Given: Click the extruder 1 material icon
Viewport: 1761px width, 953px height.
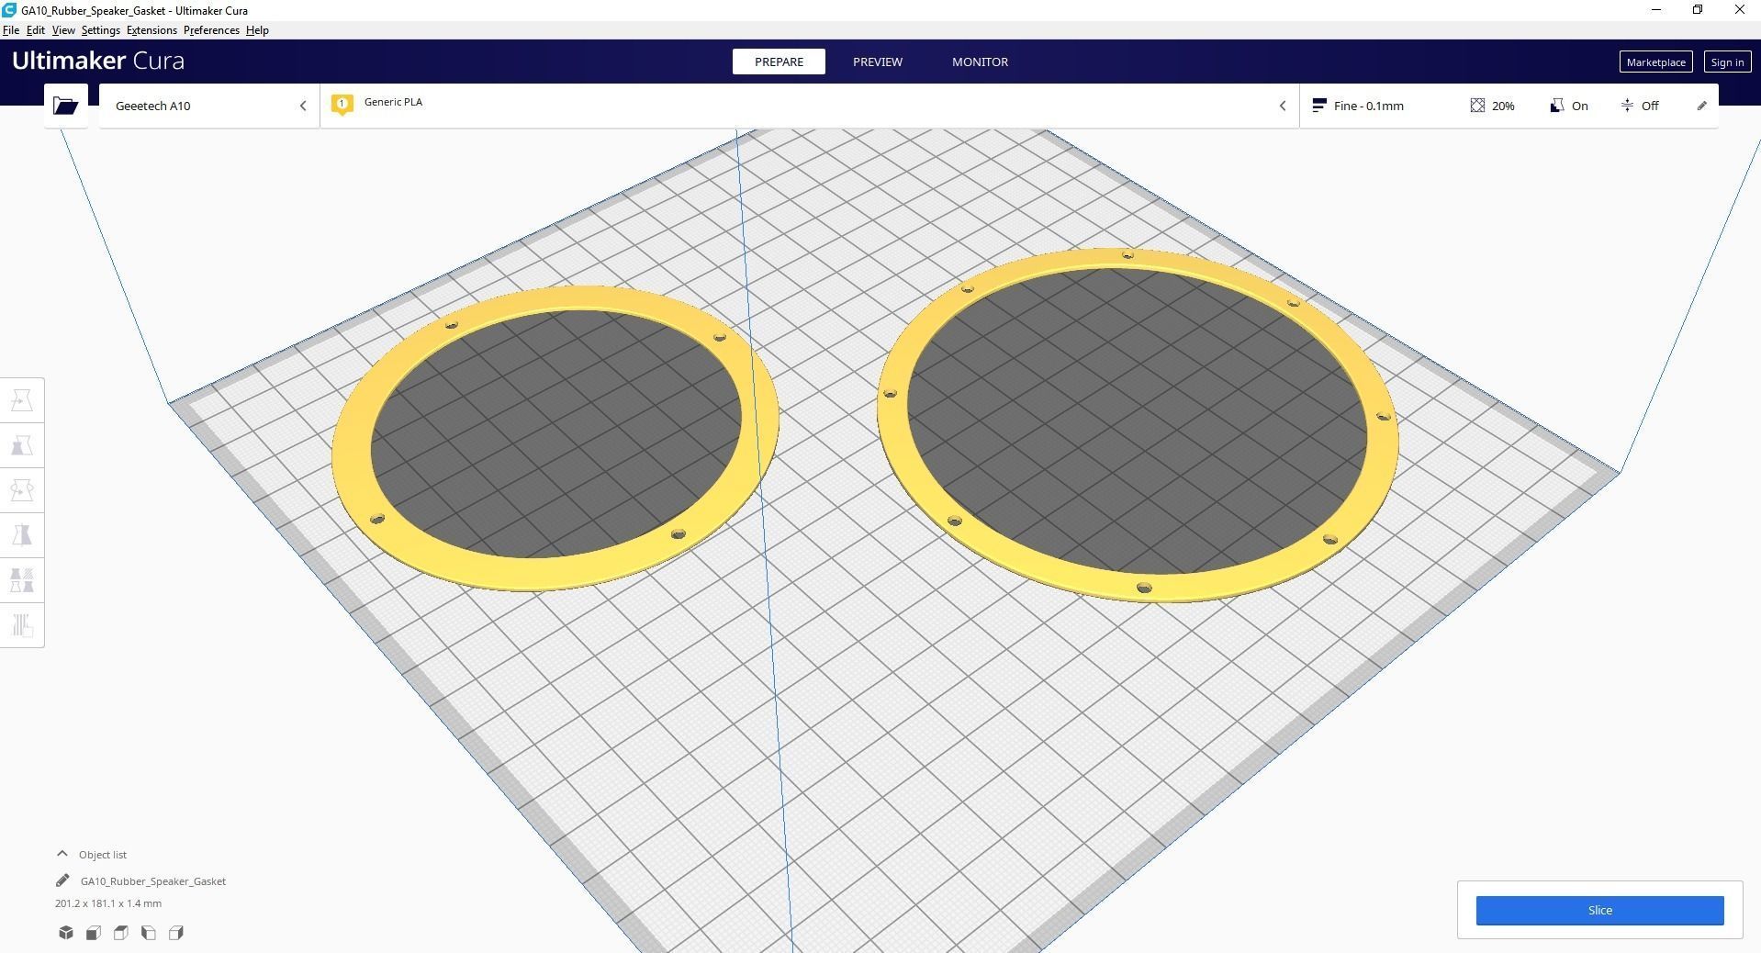Looking at the screenshot, I should coord(342,104).
